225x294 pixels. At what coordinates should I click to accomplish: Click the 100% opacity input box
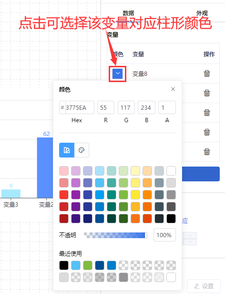[164, 235]
